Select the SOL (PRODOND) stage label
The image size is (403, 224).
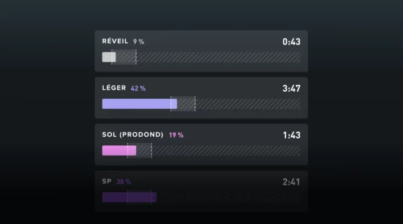coord(133,135)
